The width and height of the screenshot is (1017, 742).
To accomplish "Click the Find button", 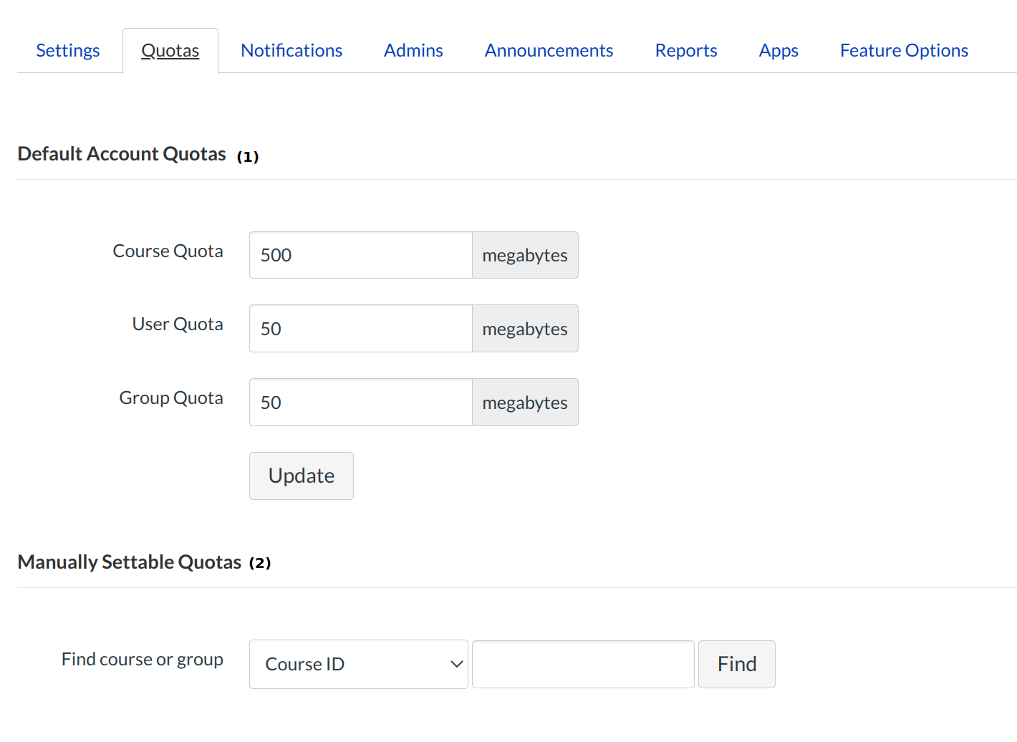I will (x=736, y=665).
